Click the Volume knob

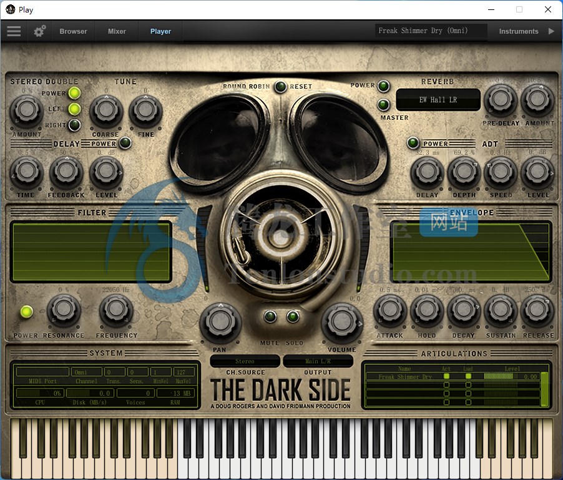coord(342,323)
